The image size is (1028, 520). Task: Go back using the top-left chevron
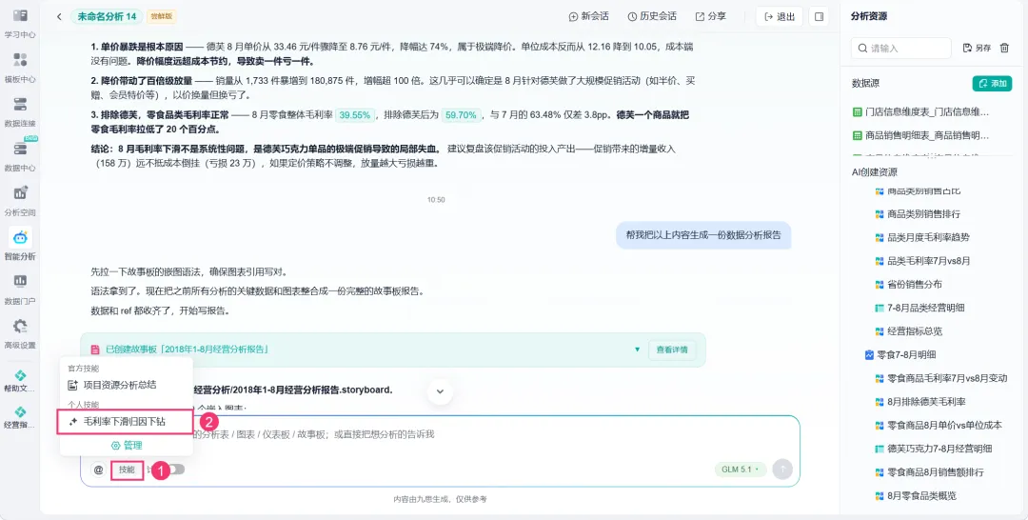pyautogui.click(x=59, y=16)
